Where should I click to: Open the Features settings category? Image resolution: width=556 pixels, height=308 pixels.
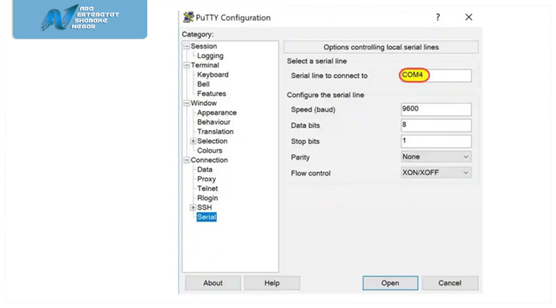coord(211,94)
